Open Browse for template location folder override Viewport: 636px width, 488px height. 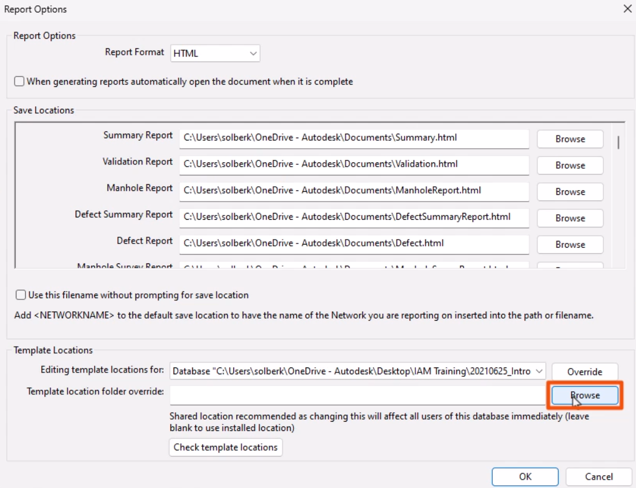tap(585, 395)
